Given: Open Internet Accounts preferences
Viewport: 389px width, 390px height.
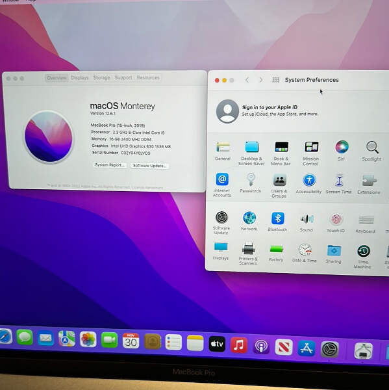Looking at the screenshot, I should [x=222, y=185].
